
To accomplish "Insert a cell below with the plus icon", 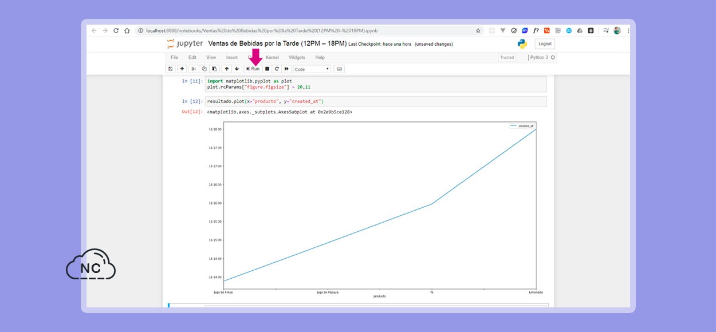I will coord(182,69).
